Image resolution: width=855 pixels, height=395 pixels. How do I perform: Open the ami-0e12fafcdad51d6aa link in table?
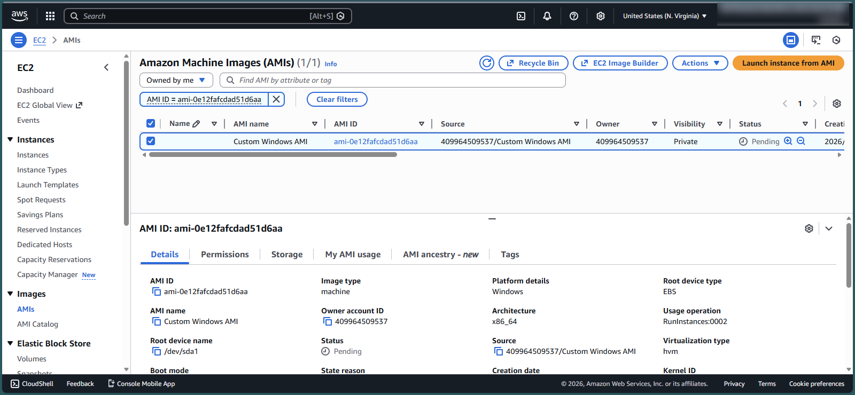[376, 141]
